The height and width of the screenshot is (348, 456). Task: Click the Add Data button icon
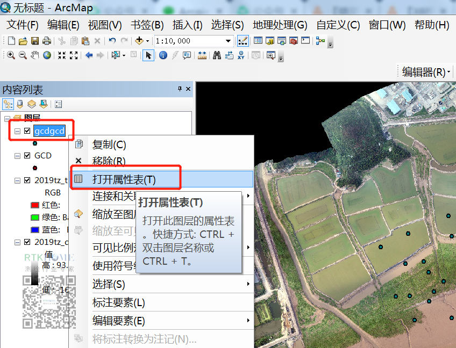tap(139, 41)
